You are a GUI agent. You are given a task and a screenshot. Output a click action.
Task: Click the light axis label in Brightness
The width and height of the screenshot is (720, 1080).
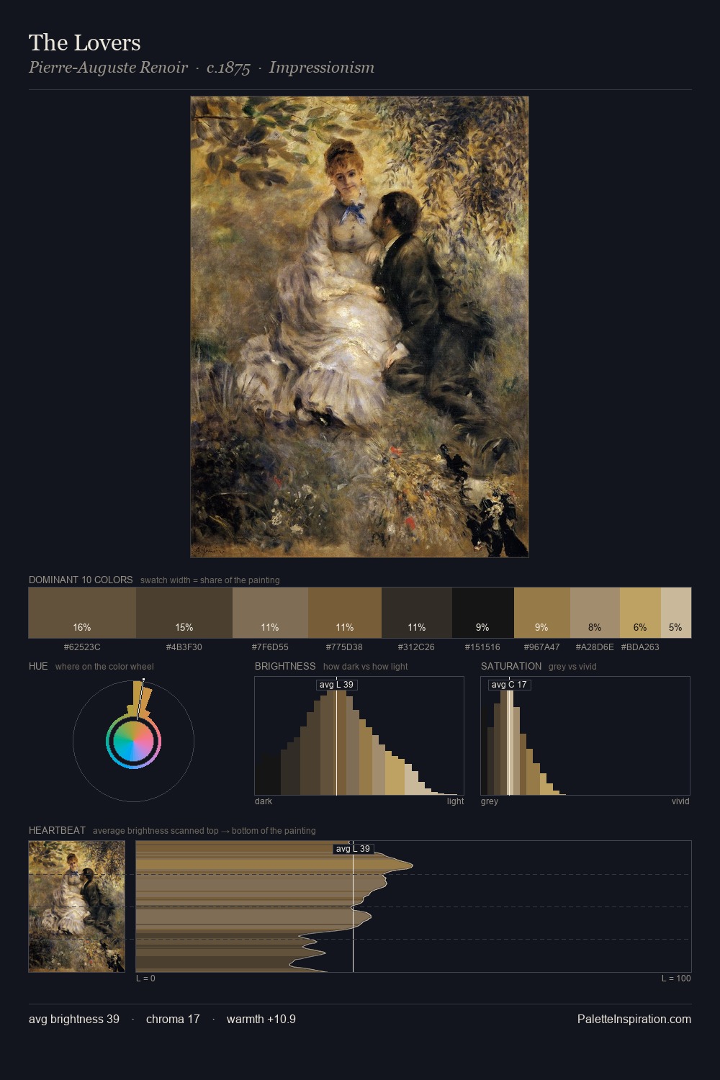tap(456, 801)
